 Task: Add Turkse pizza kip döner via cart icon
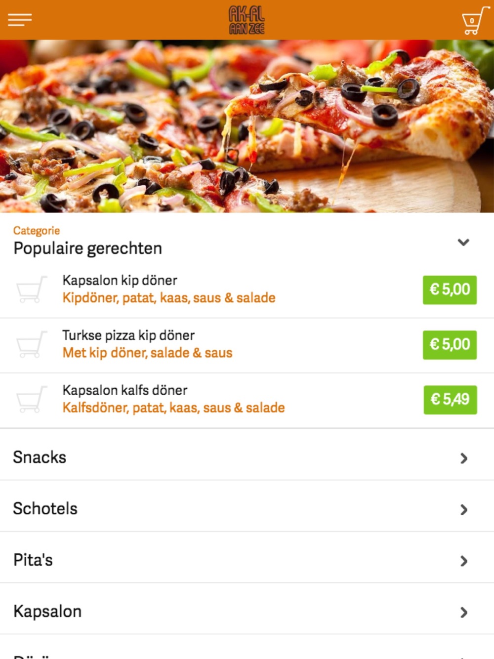[31, 344]
